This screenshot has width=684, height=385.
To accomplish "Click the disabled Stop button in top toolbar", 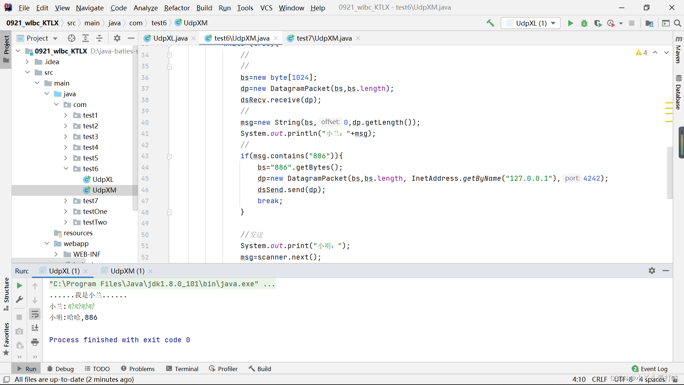I will click(x=632, y=23).
